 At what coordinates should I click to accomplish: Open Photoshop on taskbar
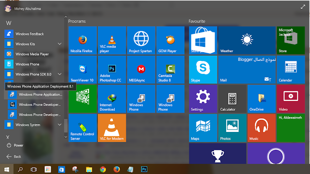coord(144,169)
